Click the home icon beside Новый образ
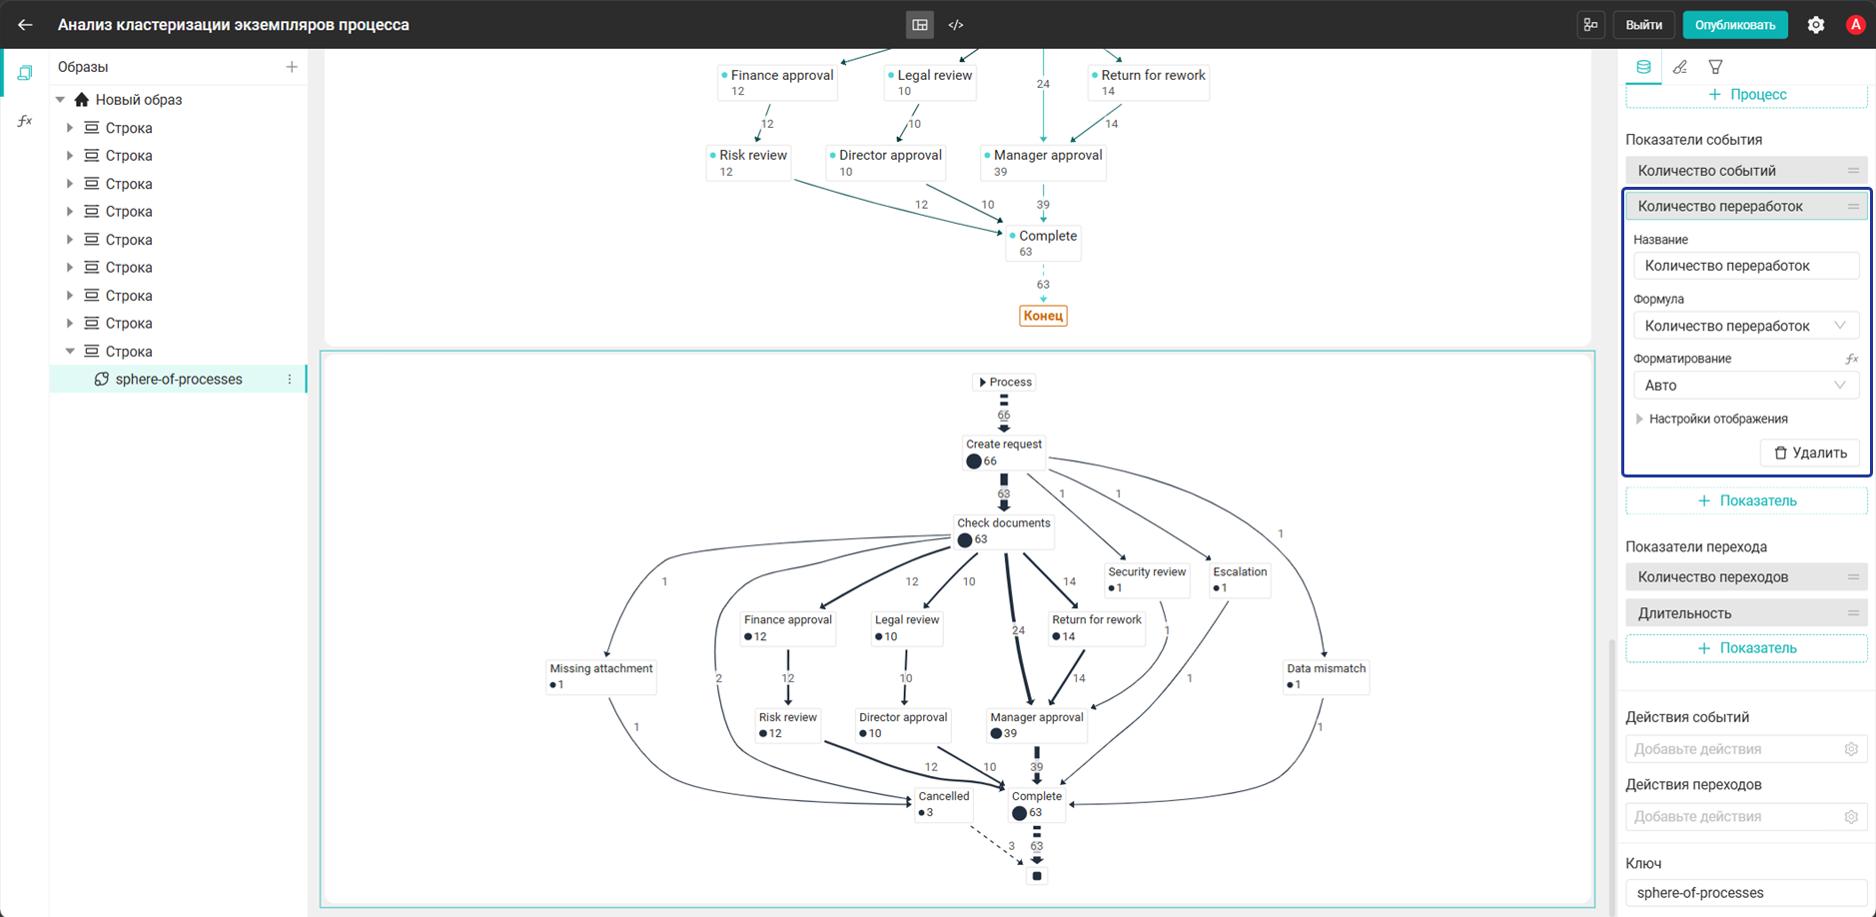Image resolution: width=1876 pixels, height=917 pixels. (x=82, y=100)
